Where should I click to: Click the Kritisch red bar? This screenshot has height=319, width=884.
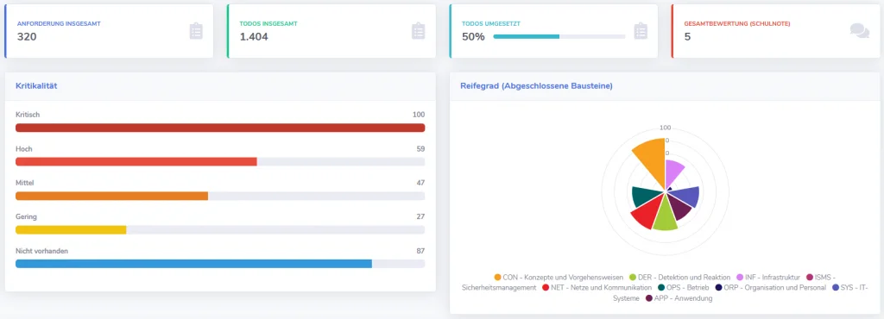click(x=220, y=128)
